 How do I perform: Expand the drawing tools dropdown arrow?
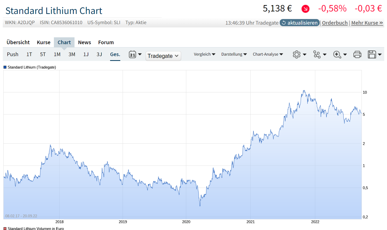325,54
